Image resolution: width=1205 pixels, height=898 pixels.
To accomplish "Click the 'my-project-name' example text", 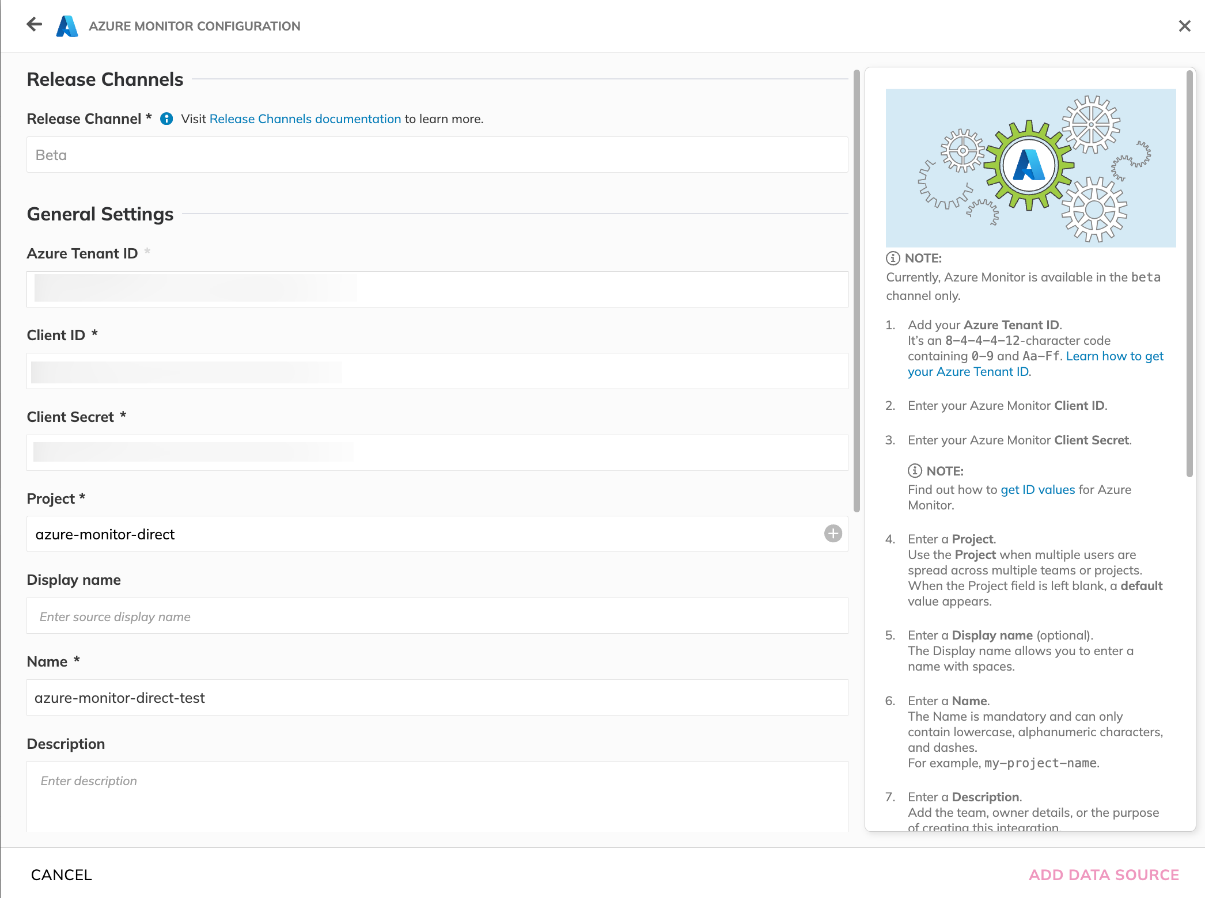I will click(x=1040, y=763).
